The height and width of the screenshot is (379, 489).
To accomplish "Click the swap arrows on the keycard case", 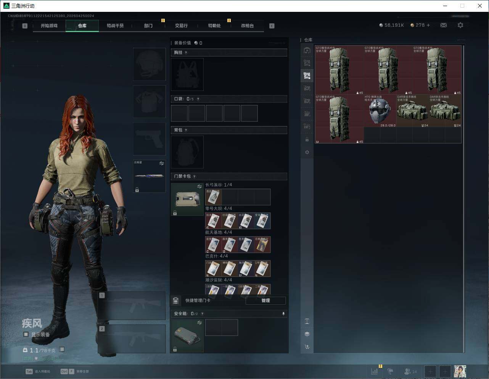I will (x=199, y=186).
